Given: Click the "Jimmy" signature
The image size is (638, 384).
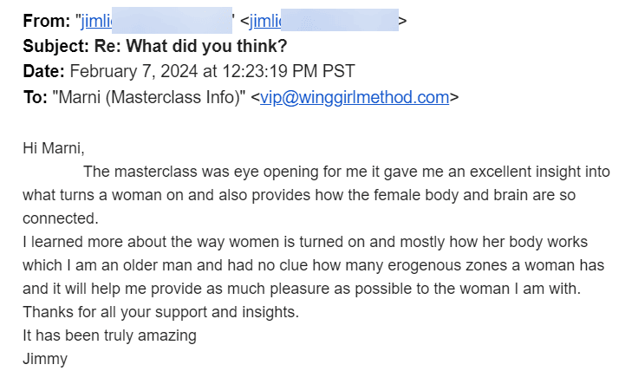Looking at the screenshot, I should 45,359.
